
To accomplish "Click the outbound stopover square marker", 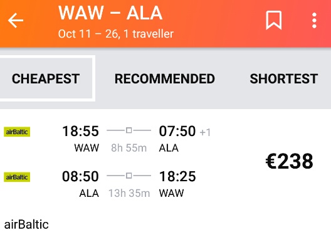I will pos(129,130).
